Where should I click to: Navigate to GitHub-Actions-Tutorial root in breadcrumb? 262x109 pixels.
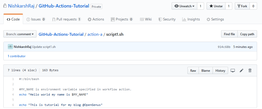pos(61,34)
